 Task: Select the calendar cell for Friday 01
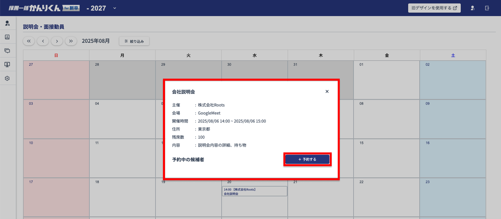click(387, 80)
